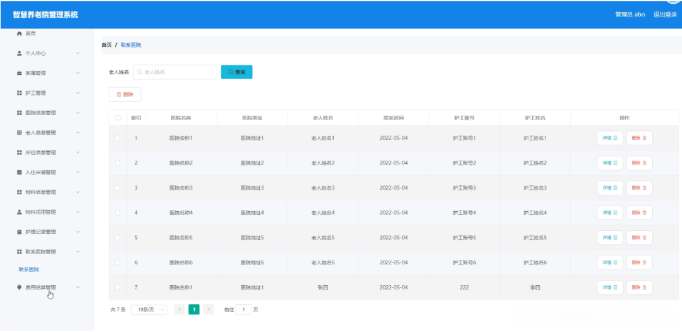682x332 pixels.
Task: Open 详情 for row 1 医院名称1
Action: click(610, 138)
